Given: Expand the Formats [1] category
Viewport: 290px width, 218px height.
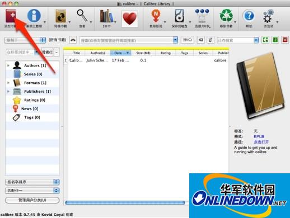Looking at the screenshot, I should pos(8,83).
